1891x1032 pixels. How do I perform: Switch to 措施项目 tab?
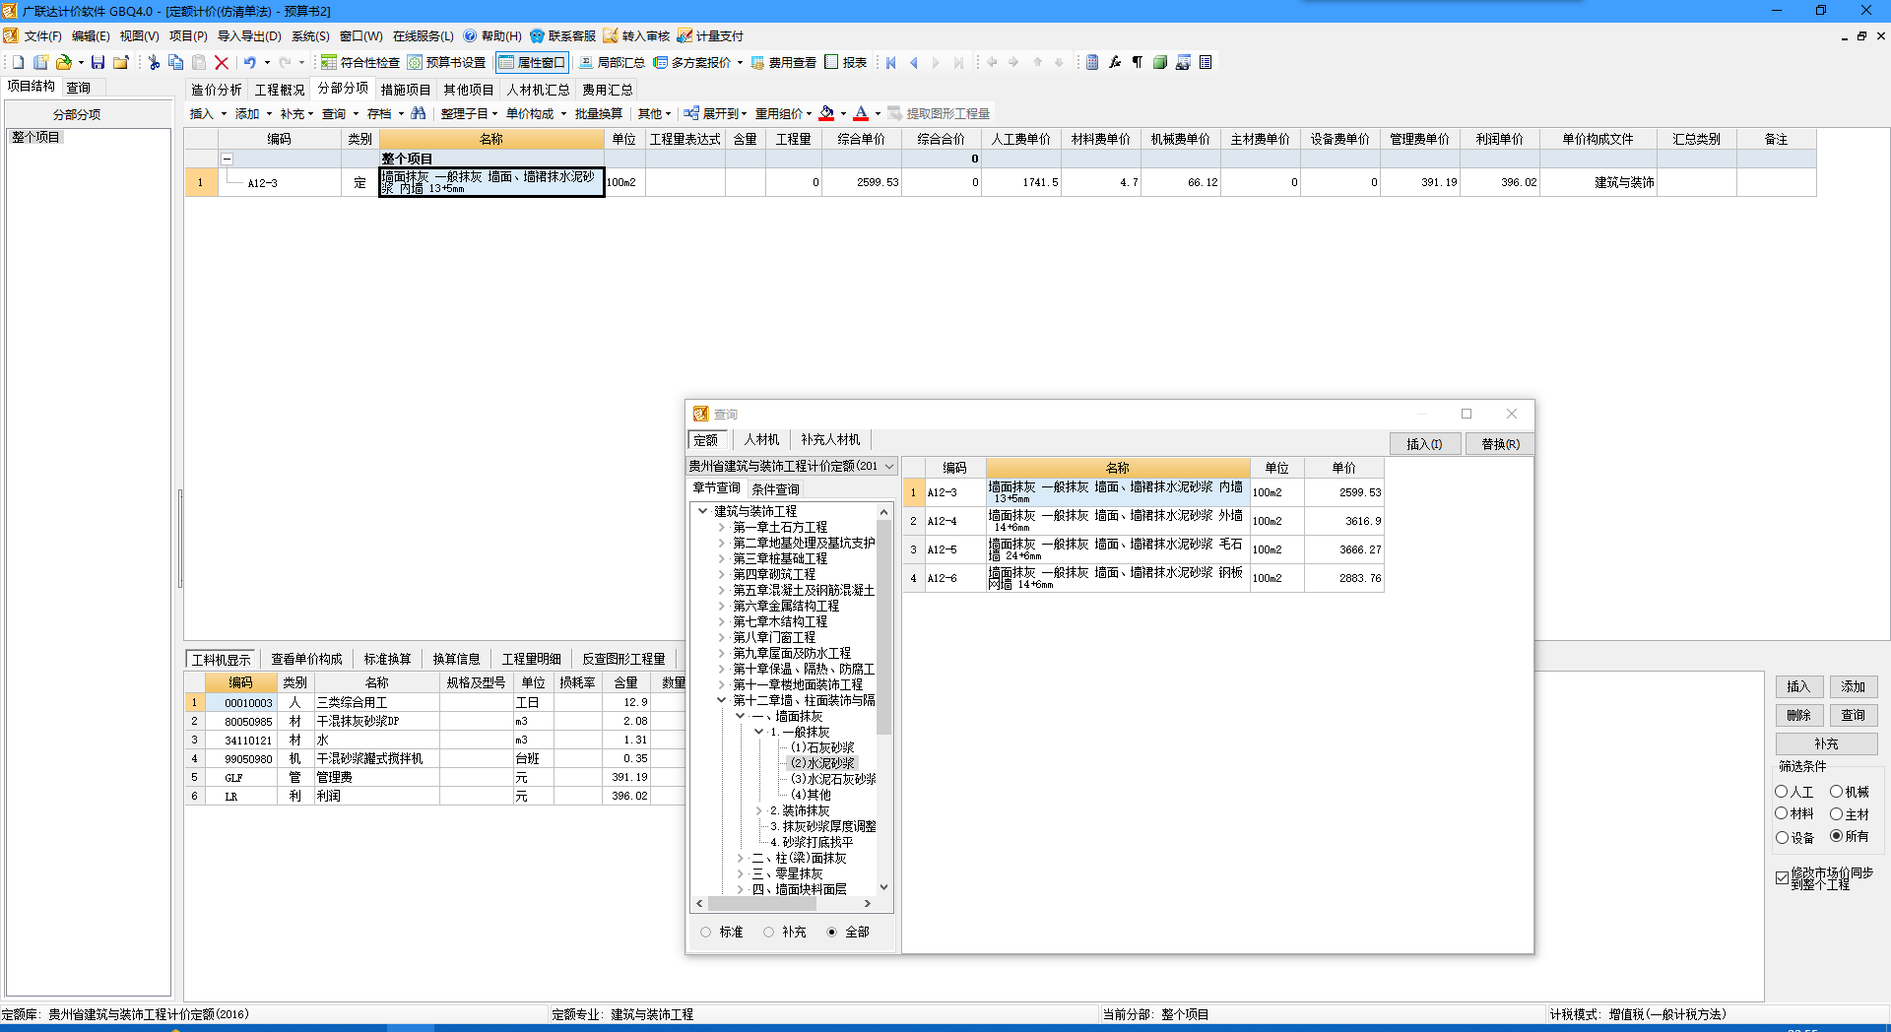[x=406, y=90]
